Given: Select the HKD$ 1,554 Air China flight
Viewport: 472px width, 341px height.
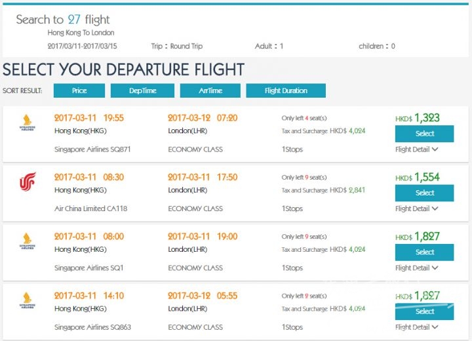Looking at the screenshot, I should pyautogui.click(x=424, y=193).
